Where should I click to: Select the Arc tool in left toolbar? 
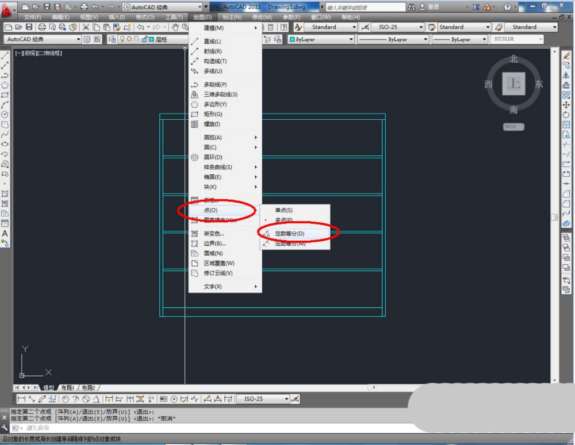pyautogui.click(x=5, y=105)
